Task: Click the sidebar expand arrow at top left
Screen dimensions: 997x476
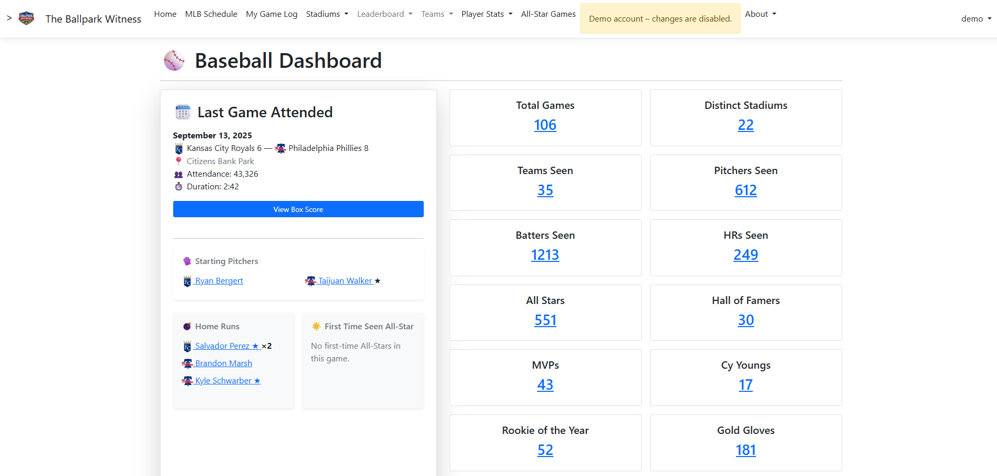Action: (x=9, y=18)
